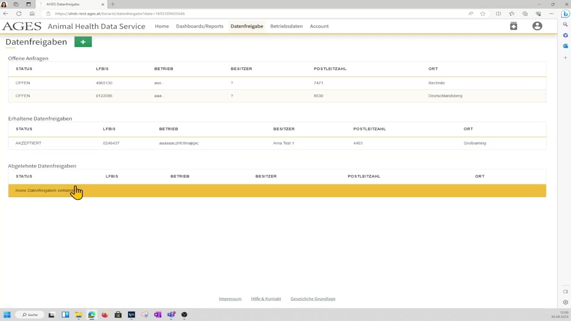Open the browser workspaces icon
Screen dimensions: 571x321
pos(16,4)
